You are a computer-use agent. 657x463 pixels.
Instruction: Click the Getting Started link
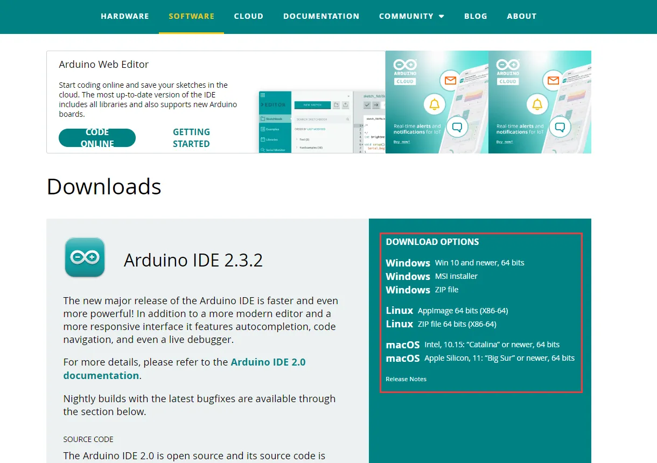click(191, 138)
